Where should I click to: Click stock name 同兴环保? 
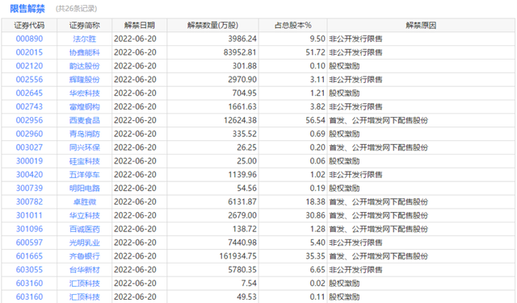(x=84, y=147)
